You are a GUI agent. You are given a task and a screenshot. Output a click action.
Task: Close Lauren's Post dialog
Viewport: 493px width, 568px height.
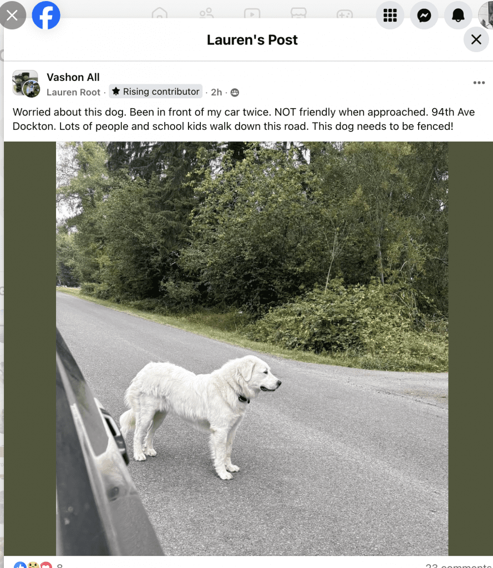click(x=476, y=39)
